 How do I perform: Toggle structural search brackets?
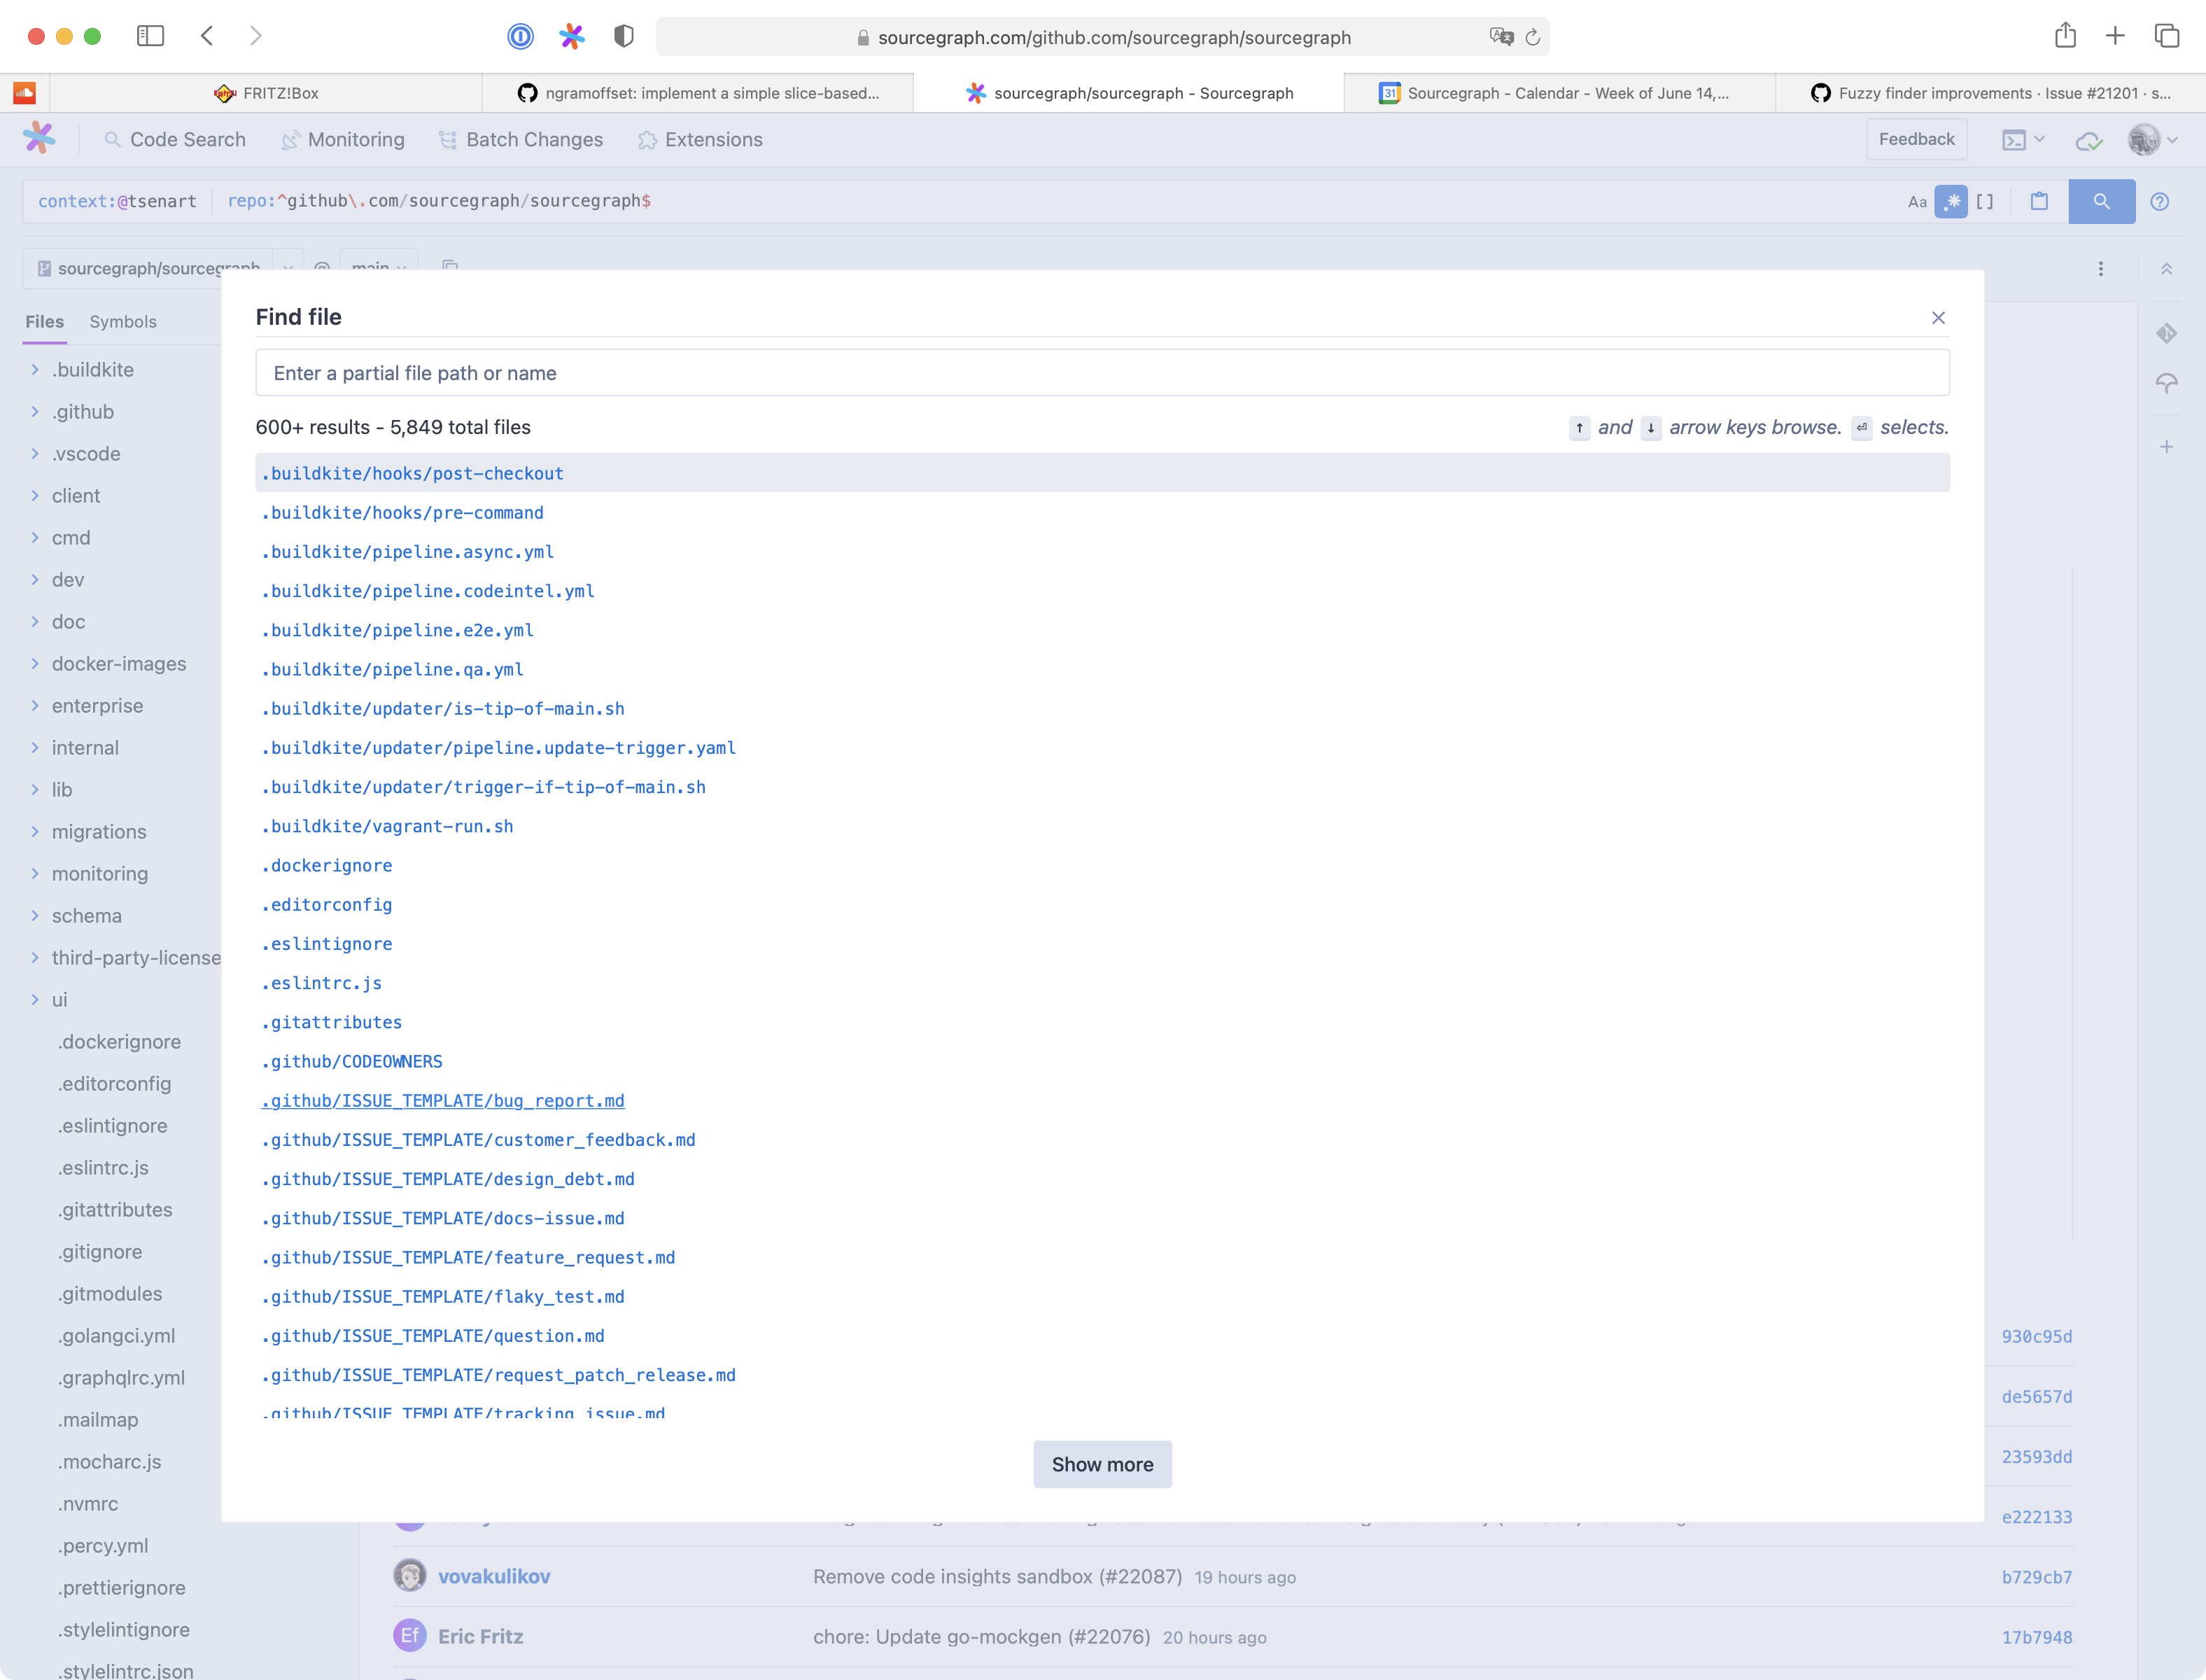pos(1984,202)
